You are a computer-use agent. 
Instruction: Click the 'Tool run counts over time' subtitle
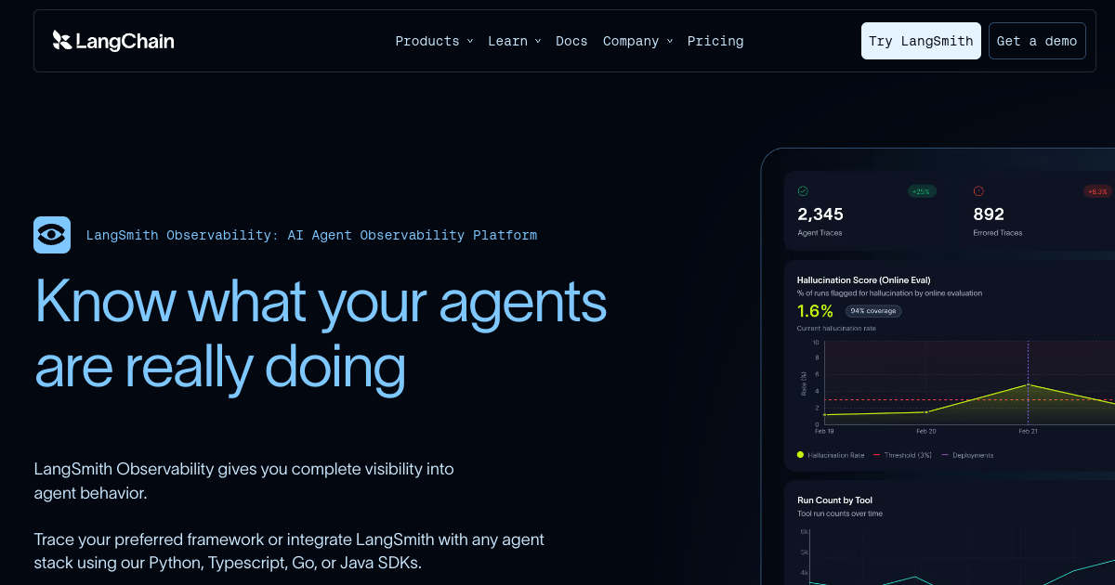click(x=840, y=513)
